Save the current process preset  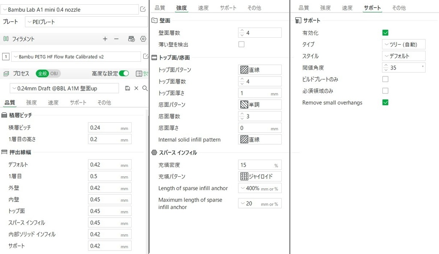[x=128, y=88]
